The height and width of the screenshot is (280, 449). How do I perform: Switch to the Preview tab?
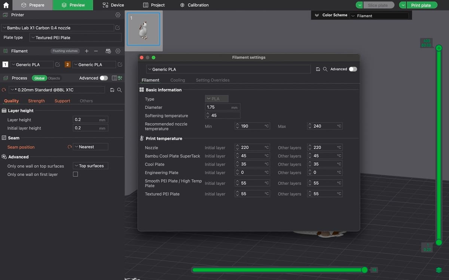73,5
